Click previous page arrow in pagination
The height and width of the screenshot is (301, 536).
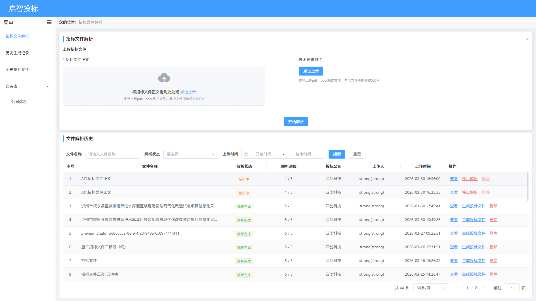(x=458, y=288)
